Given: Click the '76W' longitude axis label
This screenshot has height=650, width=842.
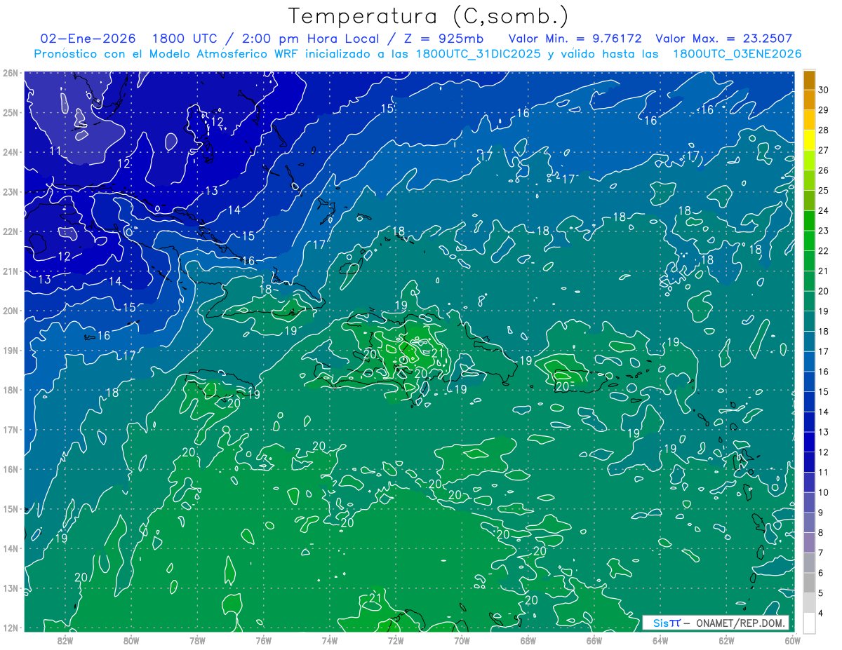Looking at the screenshot, I should pyautogui.click(x=263, y=639).
